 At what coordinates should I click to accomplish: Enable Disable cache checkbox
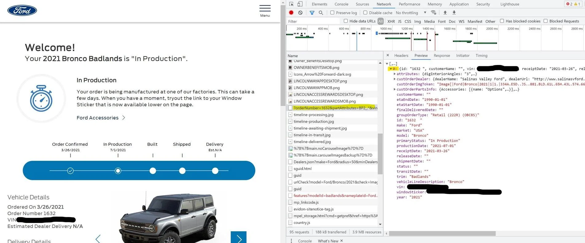coord(365,13)
